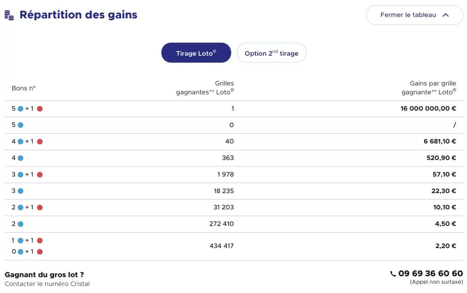Click the blue ball in the 5 numbers row

(x=21, y=125)
